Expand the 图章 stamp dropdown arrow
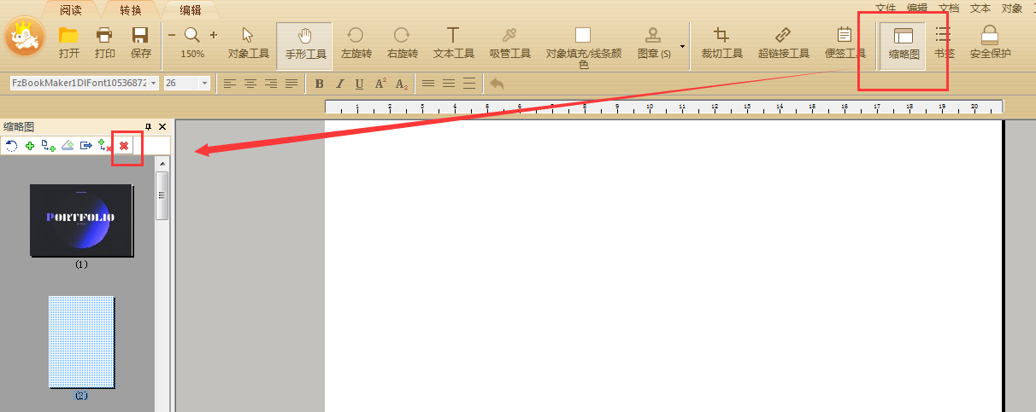This screenshot has height=412, width=1036. point(682,45)
